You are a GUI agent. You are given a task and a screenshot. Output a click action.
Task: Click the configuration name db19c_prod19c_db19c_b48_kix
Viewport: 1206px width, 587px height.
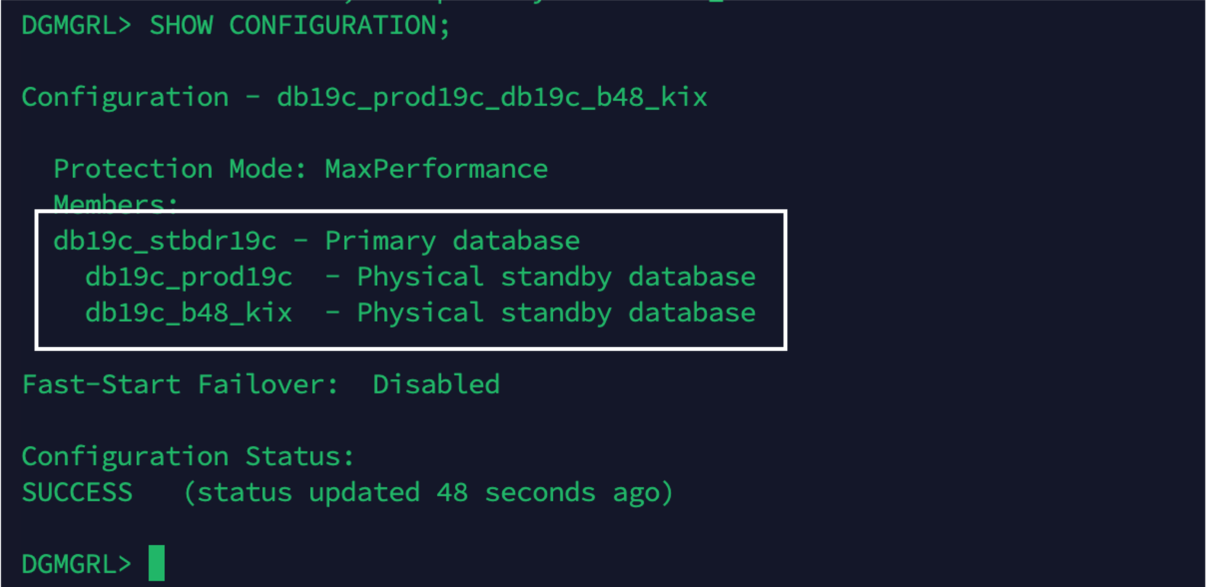pyautogui.click(x=491, y=97)
